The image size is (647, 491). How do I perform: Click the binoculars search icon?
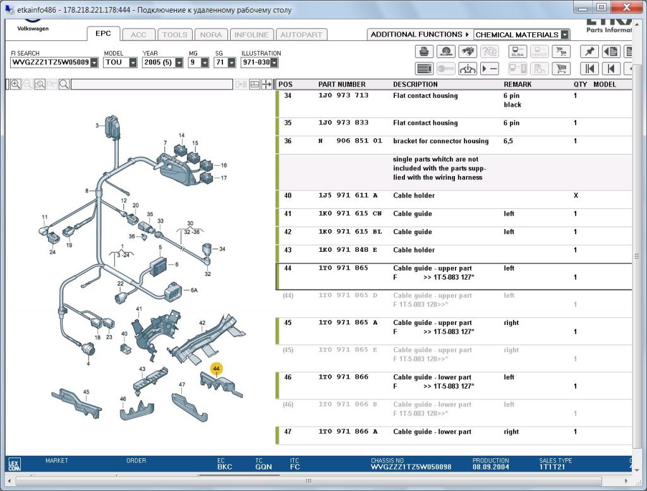pyautogui.click(x=468, y=52)
